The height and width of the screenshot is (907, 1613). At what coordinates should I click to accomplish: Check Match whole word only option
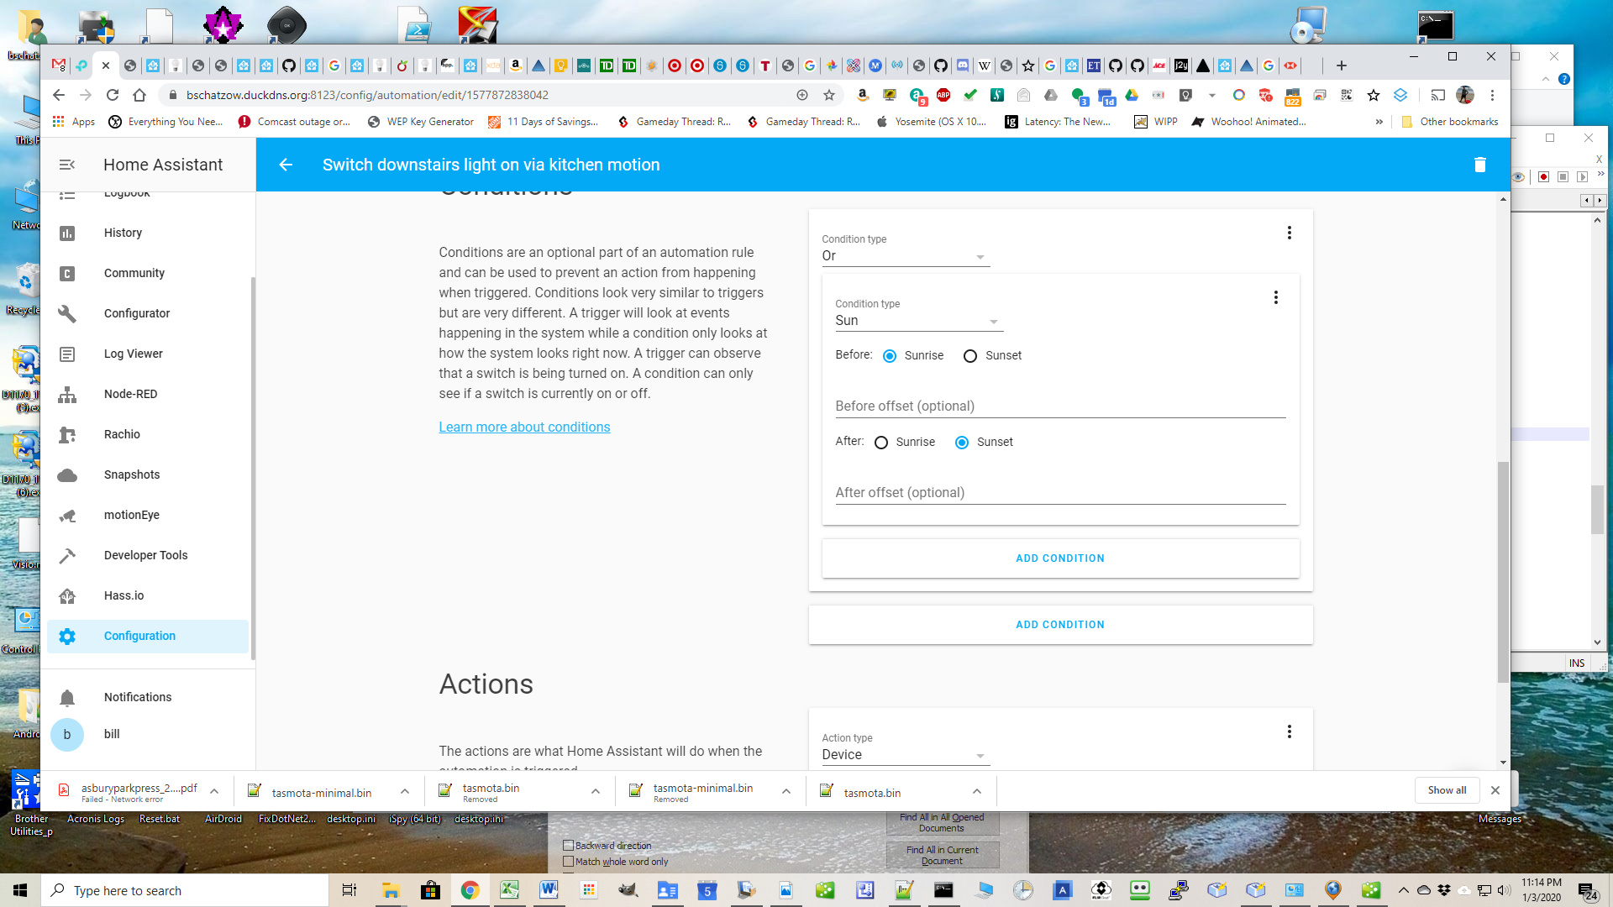(569, 862)
